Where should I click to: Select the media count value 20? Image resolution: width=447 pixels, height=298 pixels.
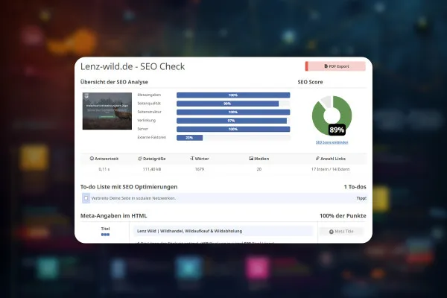pyautogui.click(x=259, y=169)
